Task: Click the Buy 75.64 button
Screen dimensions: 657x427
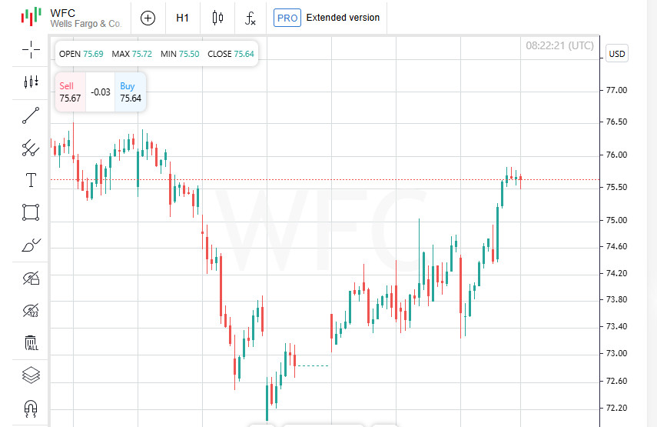Action: [130, 92]
